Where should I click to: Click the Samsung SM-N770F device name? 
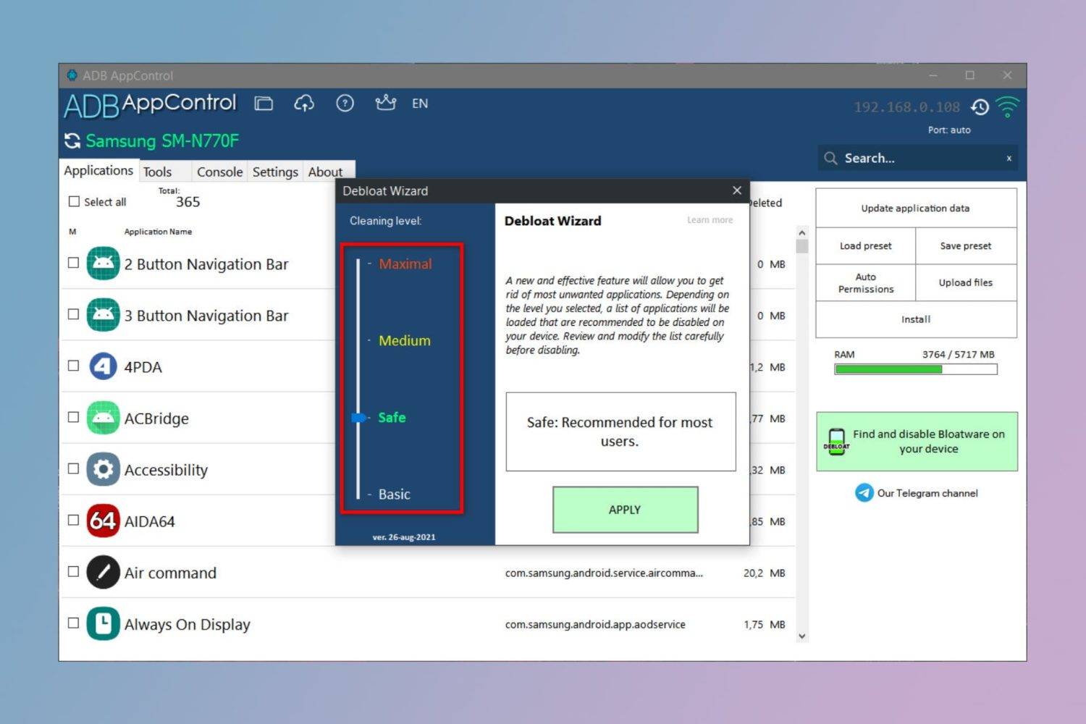[x=162, y=140]
